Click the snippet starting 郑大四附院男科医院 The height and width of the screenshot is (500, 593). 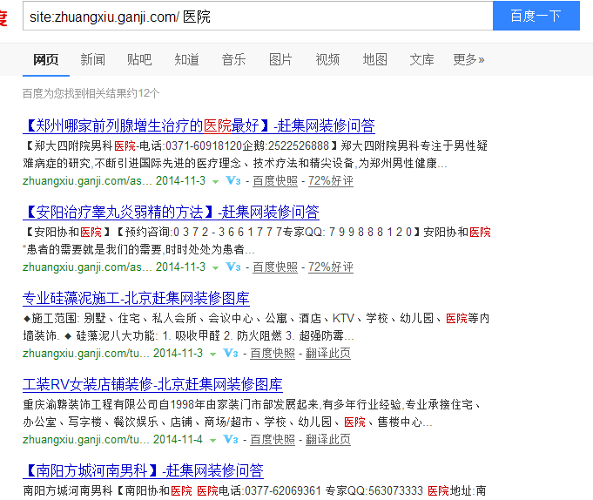pyautogui.click(x=255, y=155)
